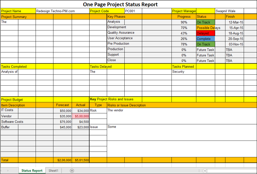
Task: Switch to the Sheet1 tab
Action: (x=53, y=171)
